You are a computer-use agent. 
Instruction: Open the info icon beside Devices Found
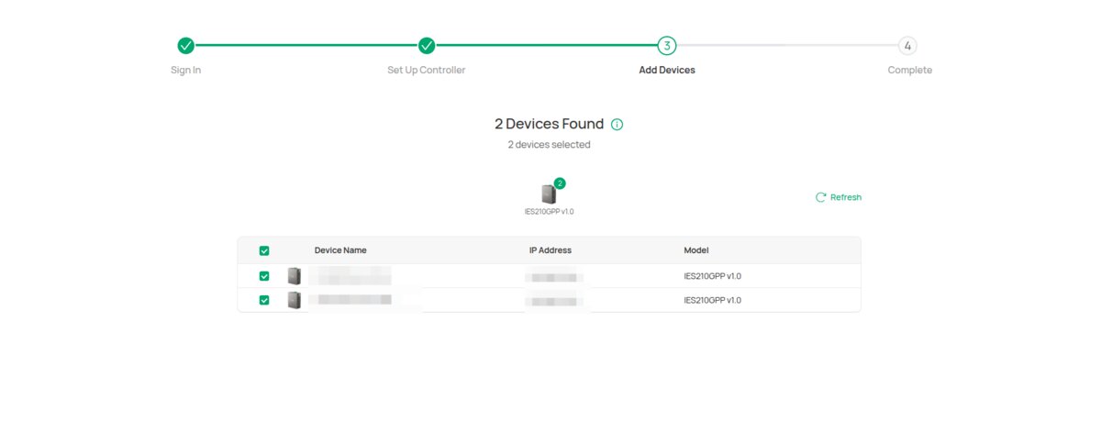tap(617, 125)
